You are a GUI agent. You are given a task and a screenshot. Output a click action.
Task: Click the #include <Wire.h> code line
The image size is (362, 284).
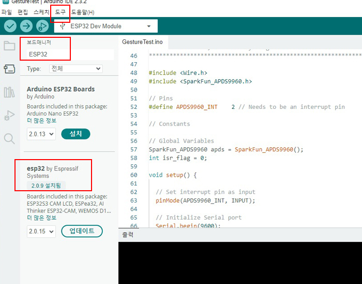178,73
